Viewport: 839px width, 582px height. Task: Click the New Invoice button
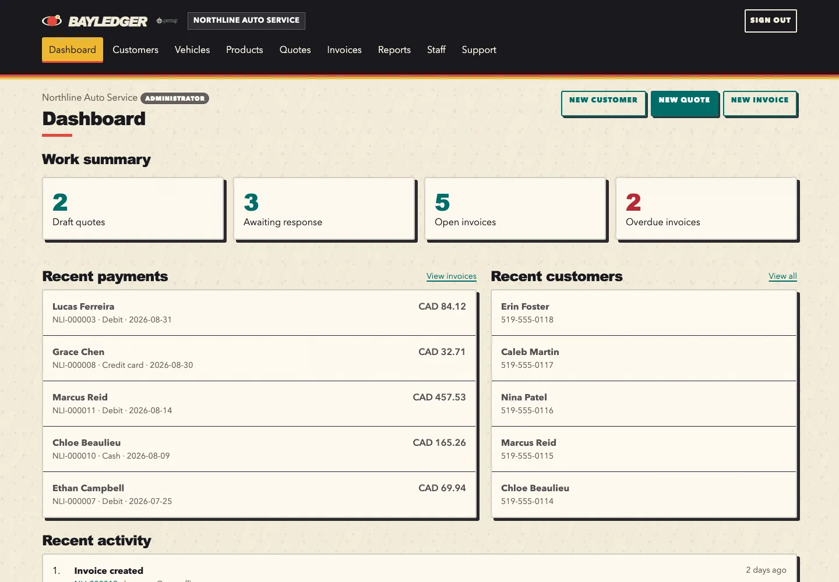pos(760,103)
